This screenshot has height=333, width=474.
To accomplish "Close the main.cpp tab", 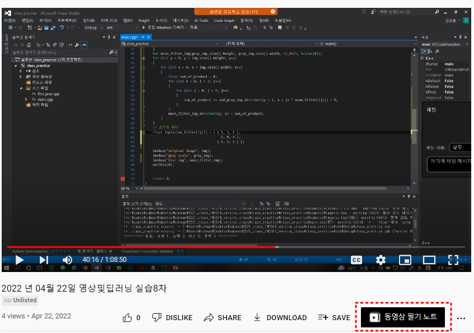I will click(148, 37).
